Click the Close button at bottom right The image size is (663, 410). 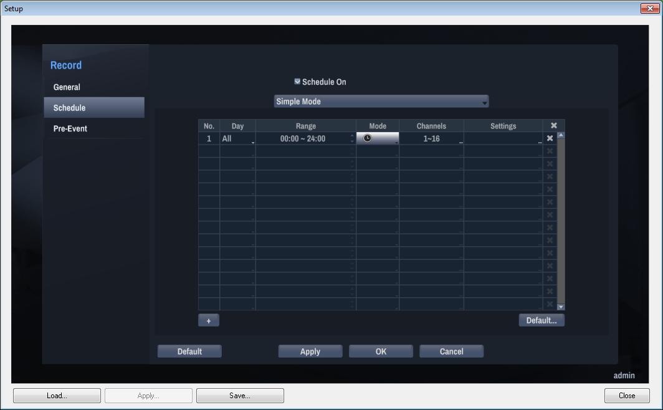[x=627, y=396]
